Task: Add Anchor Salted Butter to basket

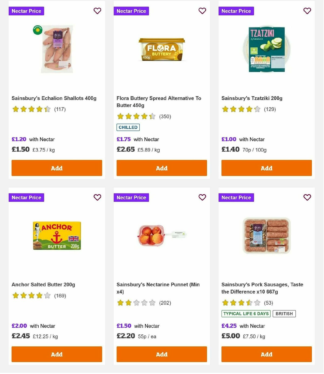Action: 57,354
